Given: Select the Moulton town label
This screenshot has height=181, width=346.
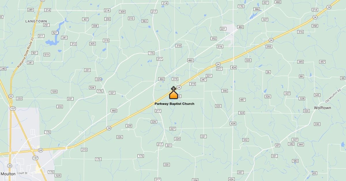Looking at the screenshot, I should [x=8, y=174].
